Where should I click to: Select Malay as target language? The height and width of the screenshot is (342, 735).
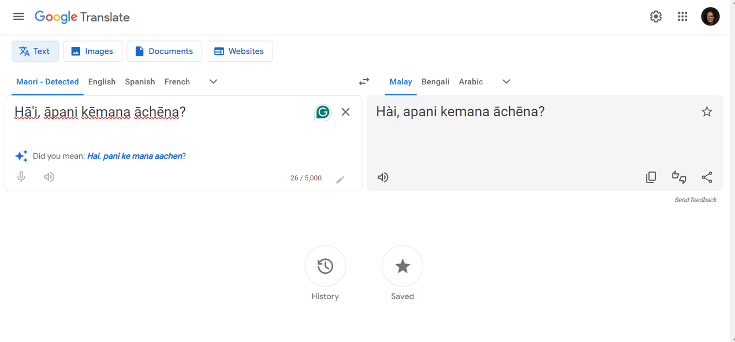401,81
